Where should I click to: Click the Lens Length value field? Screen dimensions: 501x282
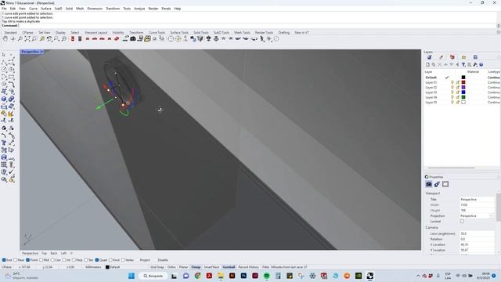[477, 233]
